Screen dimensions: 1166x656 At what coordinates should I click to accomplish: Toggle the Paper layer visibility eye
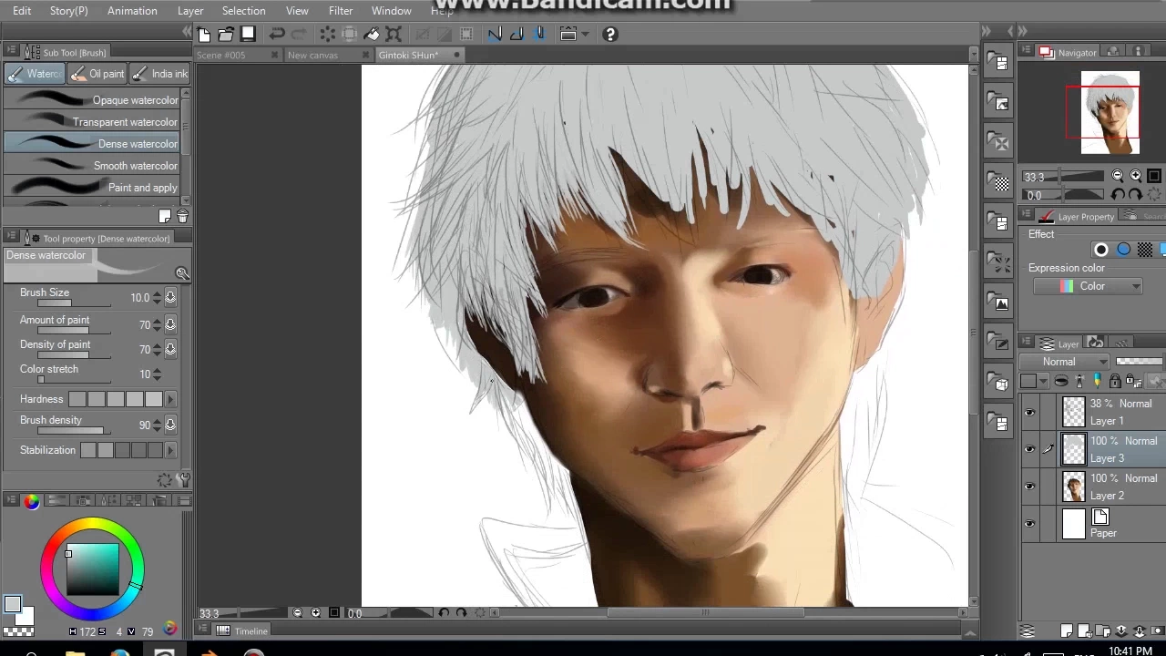point(1029,524)
